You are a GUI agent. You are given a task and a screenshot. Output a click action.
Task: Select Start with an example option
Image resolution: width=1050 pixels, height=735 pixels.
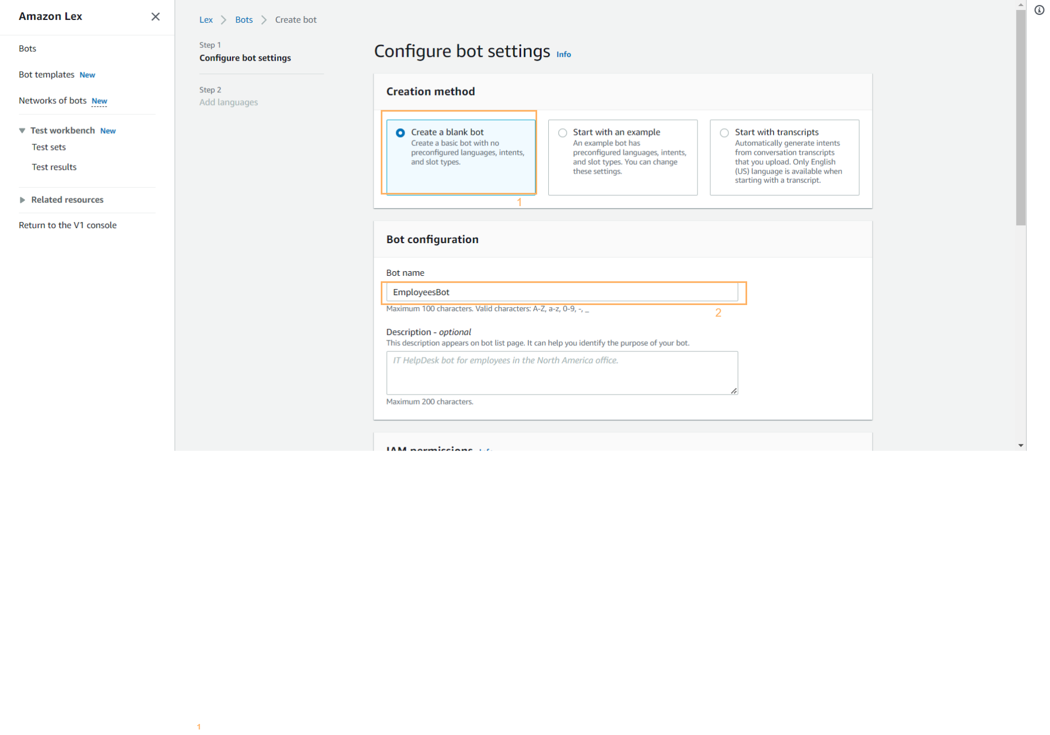point(623,157)
